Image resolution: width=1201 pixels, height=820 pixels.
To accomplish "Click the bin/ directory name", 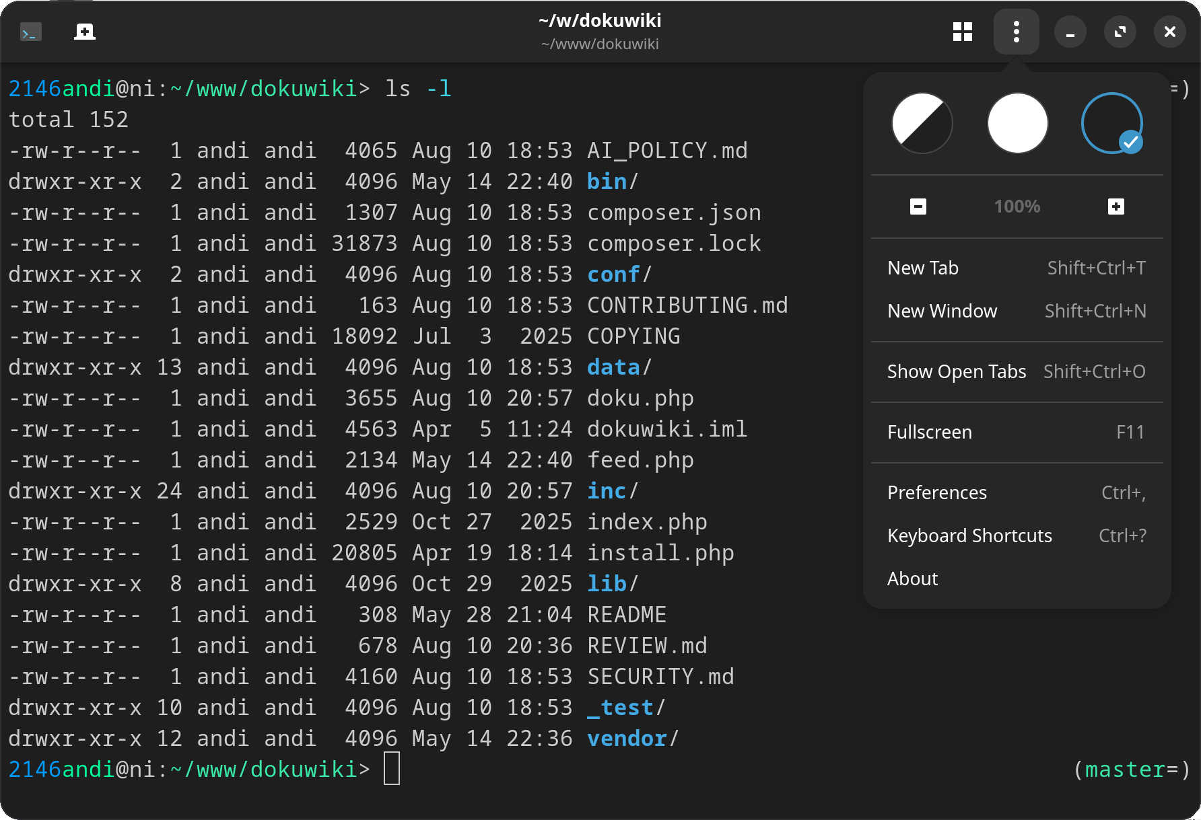I will tap(613, 182).
